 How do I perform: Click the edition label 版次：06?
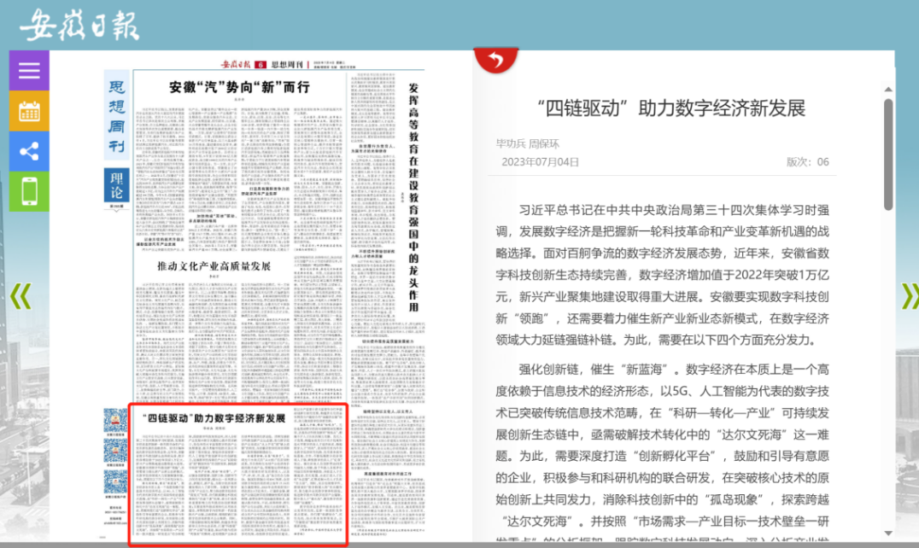pos(807,161)
